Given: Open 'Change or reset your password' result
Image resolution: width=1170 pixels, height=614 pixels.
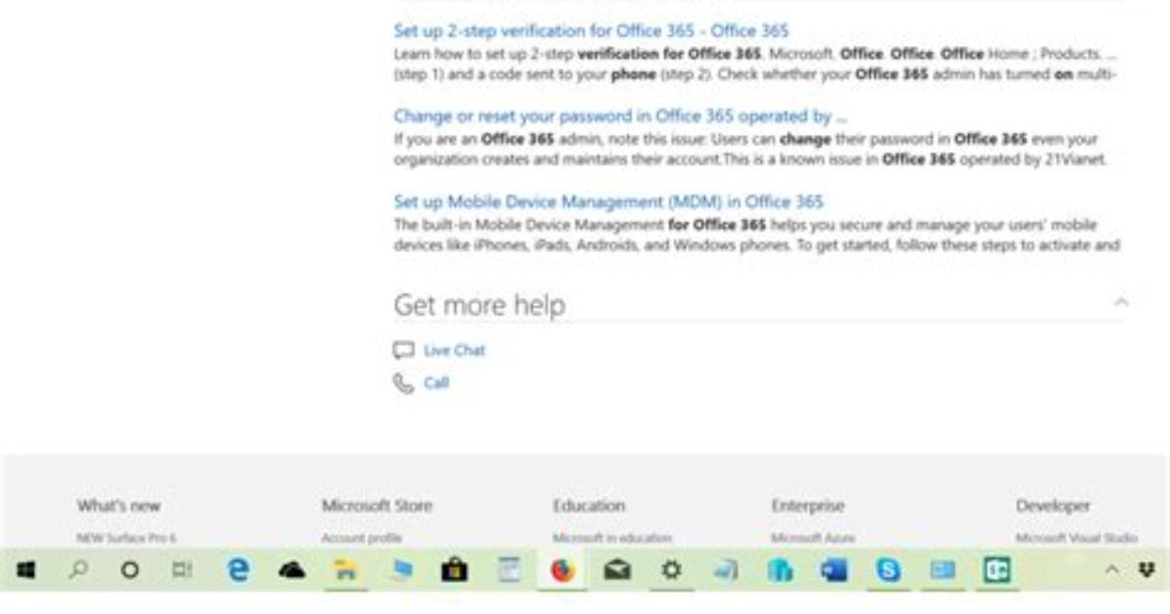Looking at the screenshot, I should [620, 116].
